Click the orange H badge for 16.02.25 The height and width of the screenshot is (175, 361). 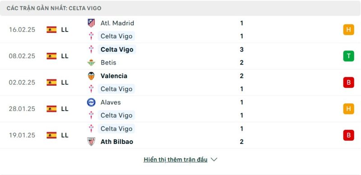348,30
